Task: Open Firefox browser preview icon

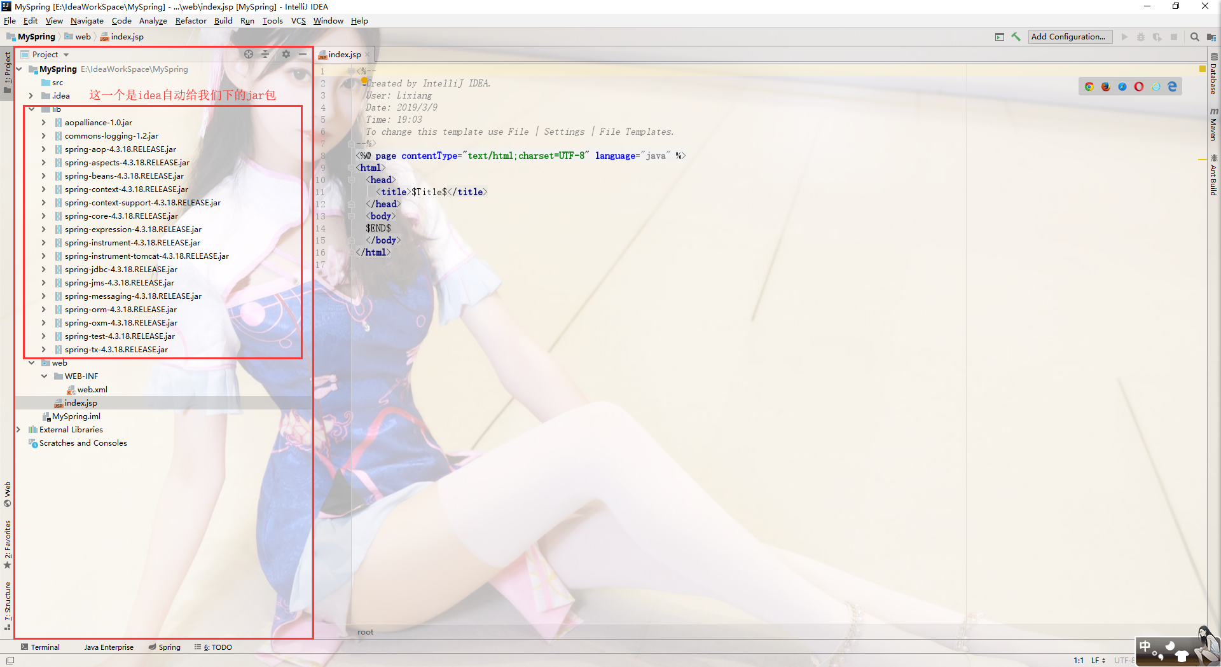Action: (1106, 86)
